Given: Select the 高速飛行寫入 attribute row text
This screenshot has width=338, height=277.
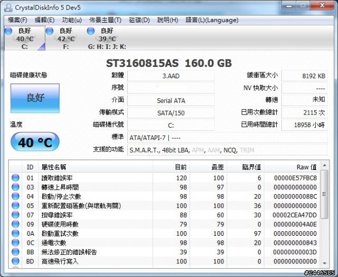Looking at the screenshot, I should click(60, 261).
